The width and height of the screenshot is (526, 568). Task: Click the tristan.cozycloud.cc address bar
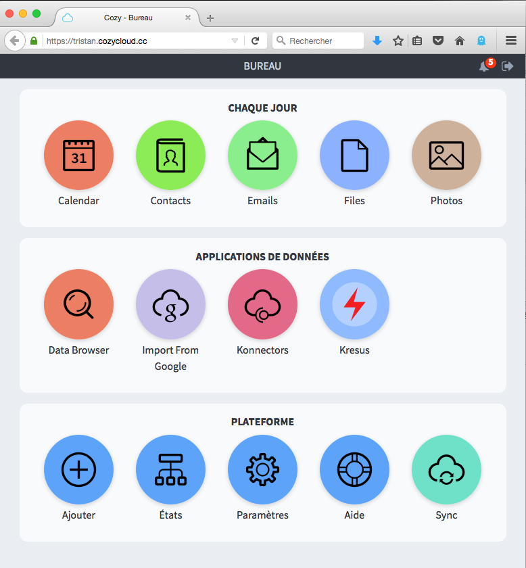(138, 41)
